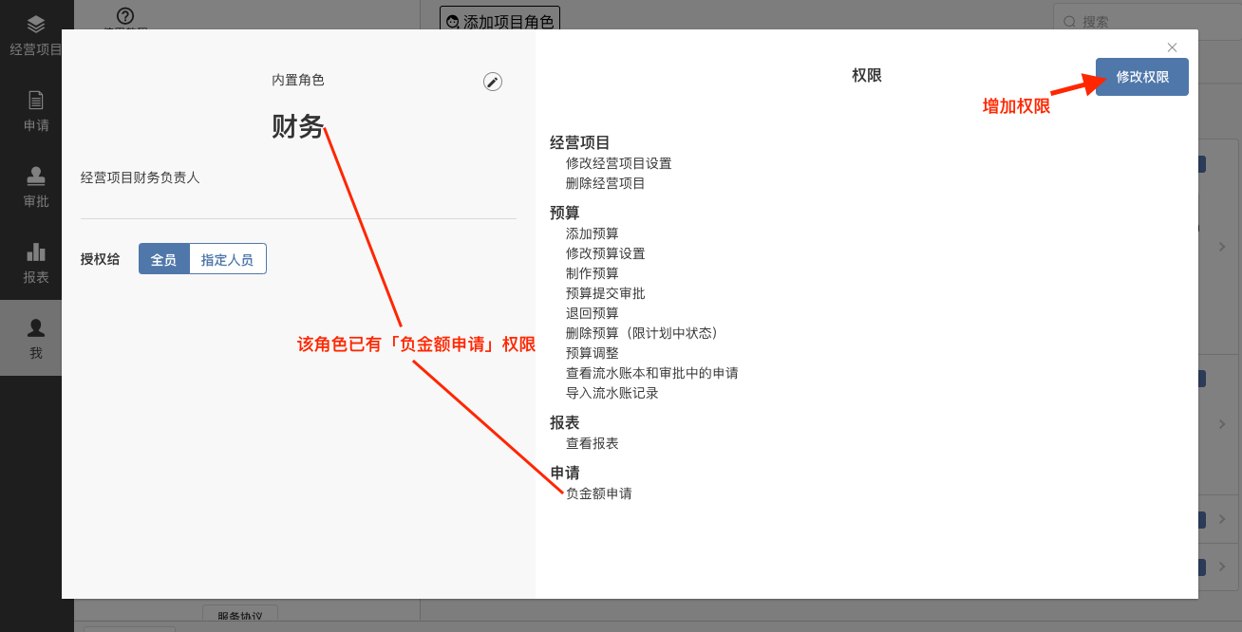Click 删除经营项目 permission
The height and width of the screenshot is (632, 1242).
click(606, 183)
